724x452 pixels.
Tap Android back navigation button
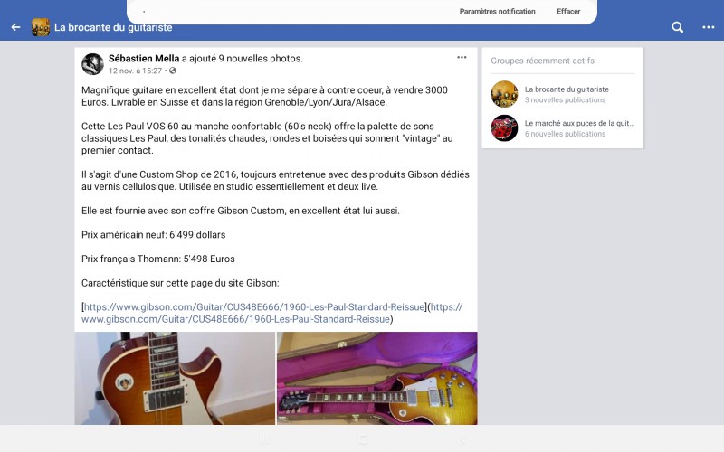point(463,439)
